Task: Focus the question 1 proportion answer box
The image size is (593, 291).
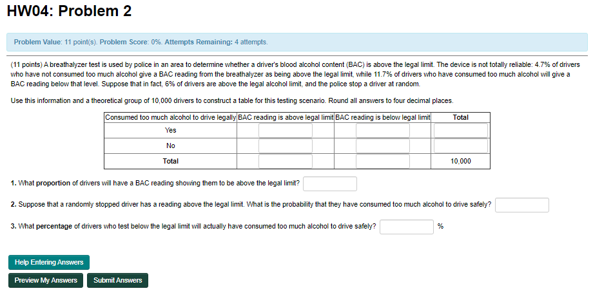Action: pos(330,183)
